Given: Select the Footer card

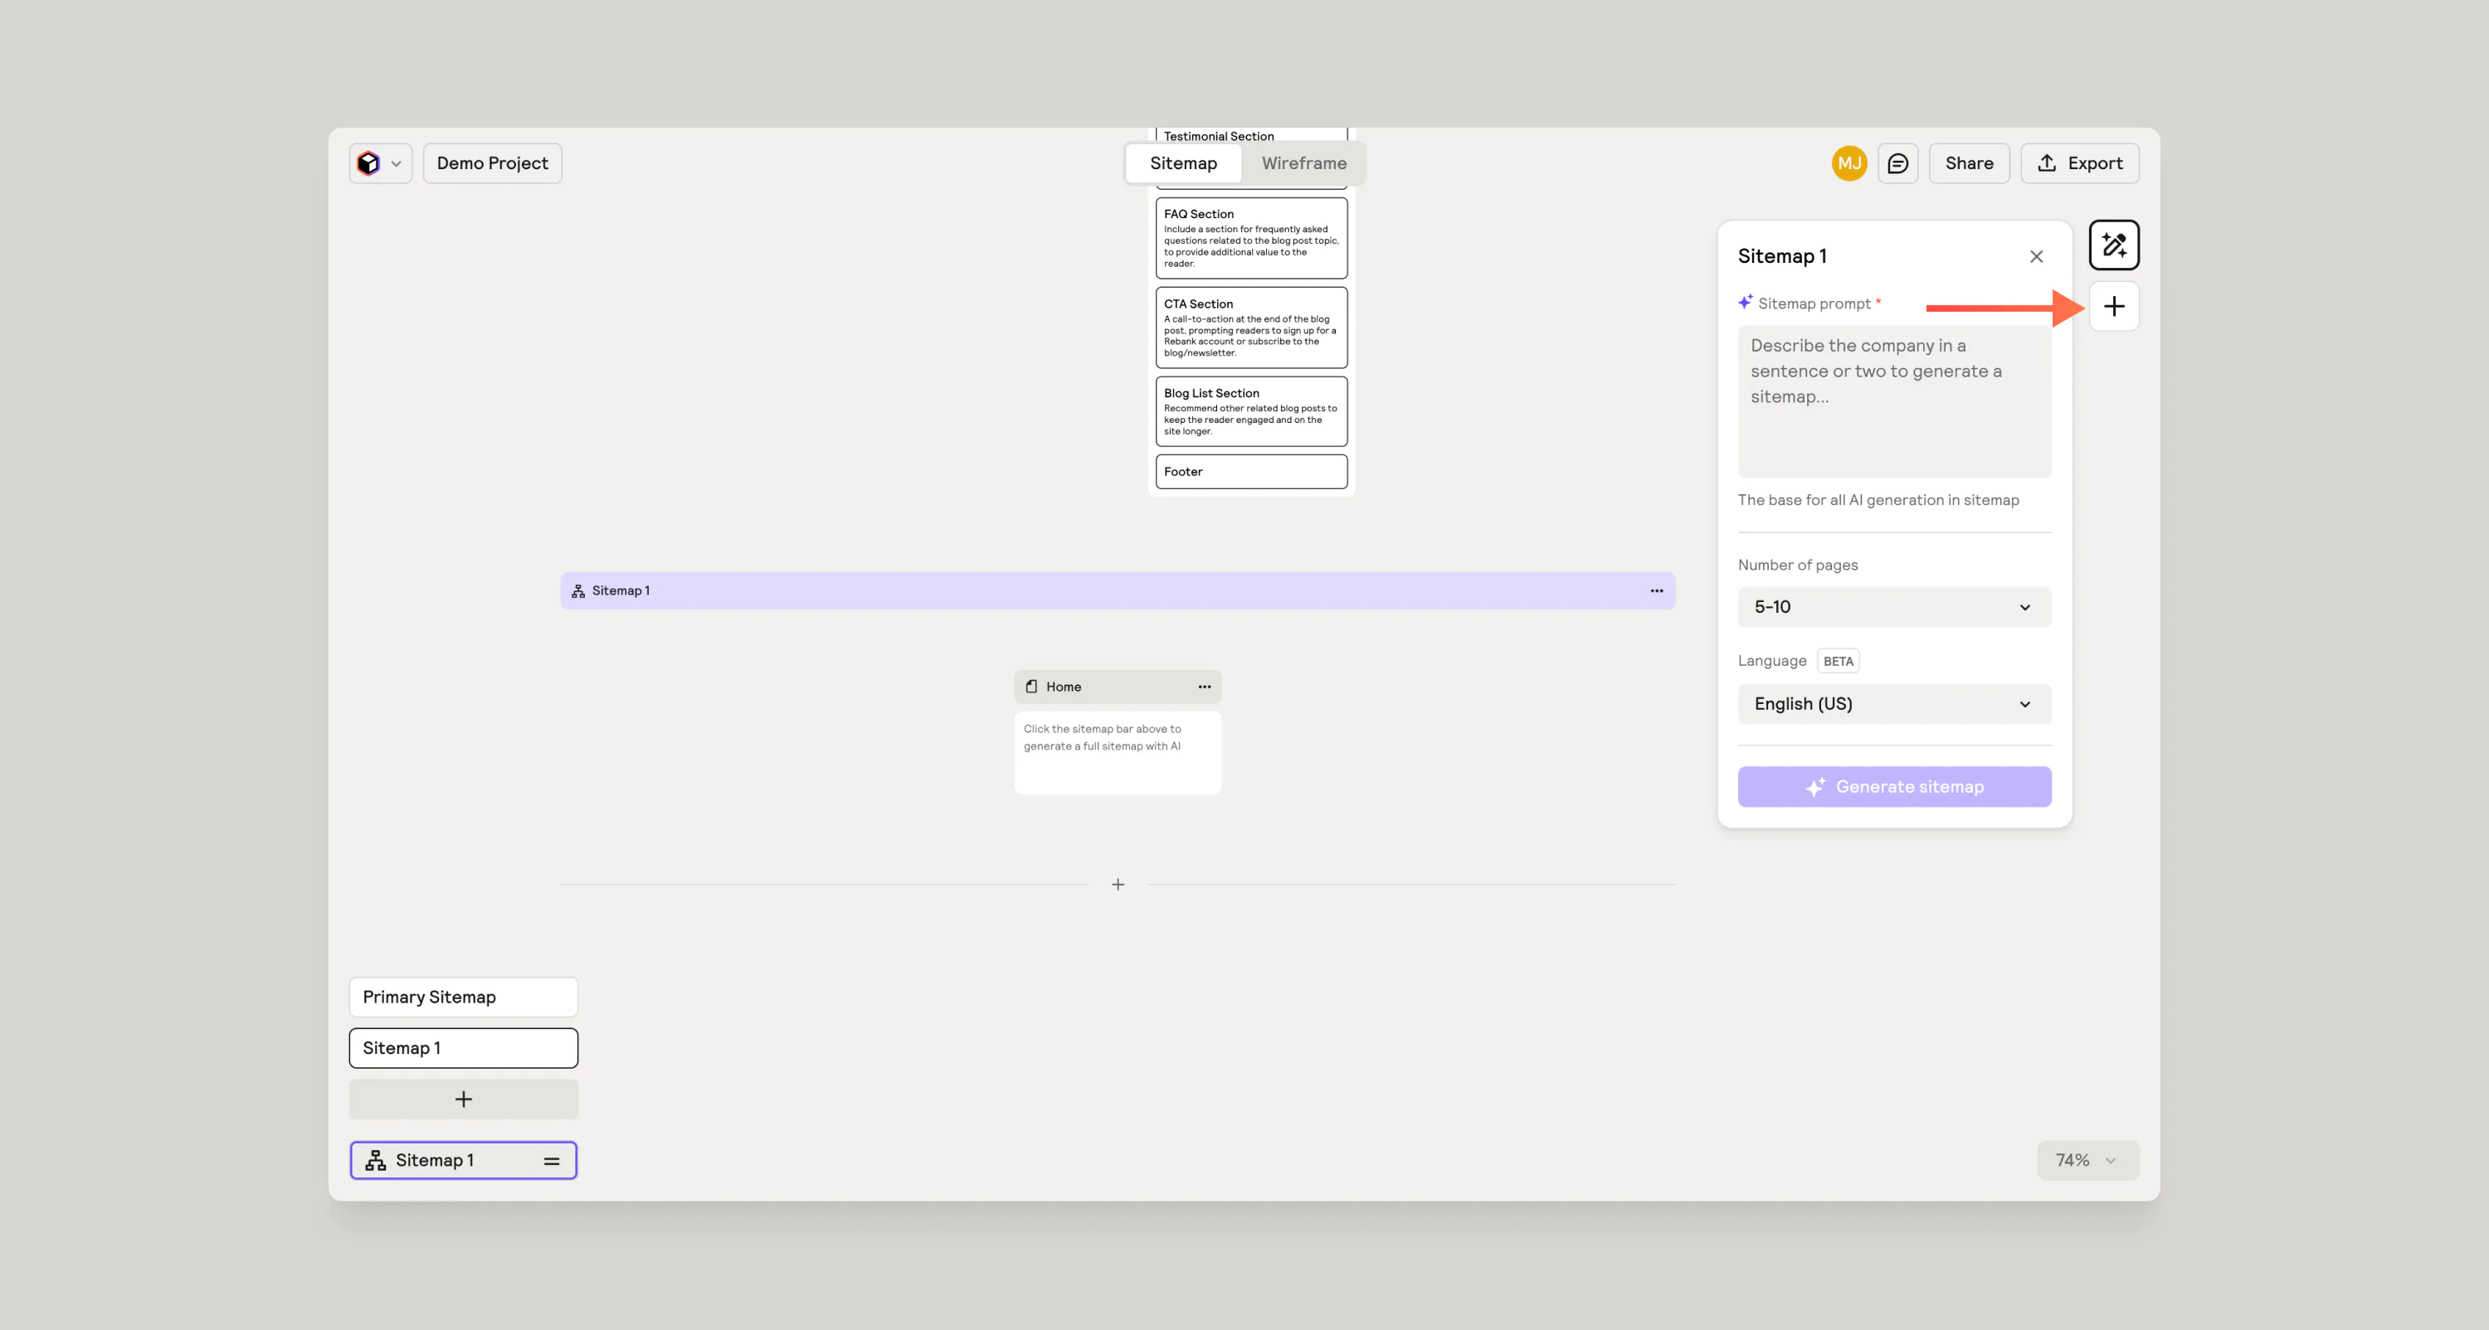Looking at the screenshot, I should click(1250, 473).
